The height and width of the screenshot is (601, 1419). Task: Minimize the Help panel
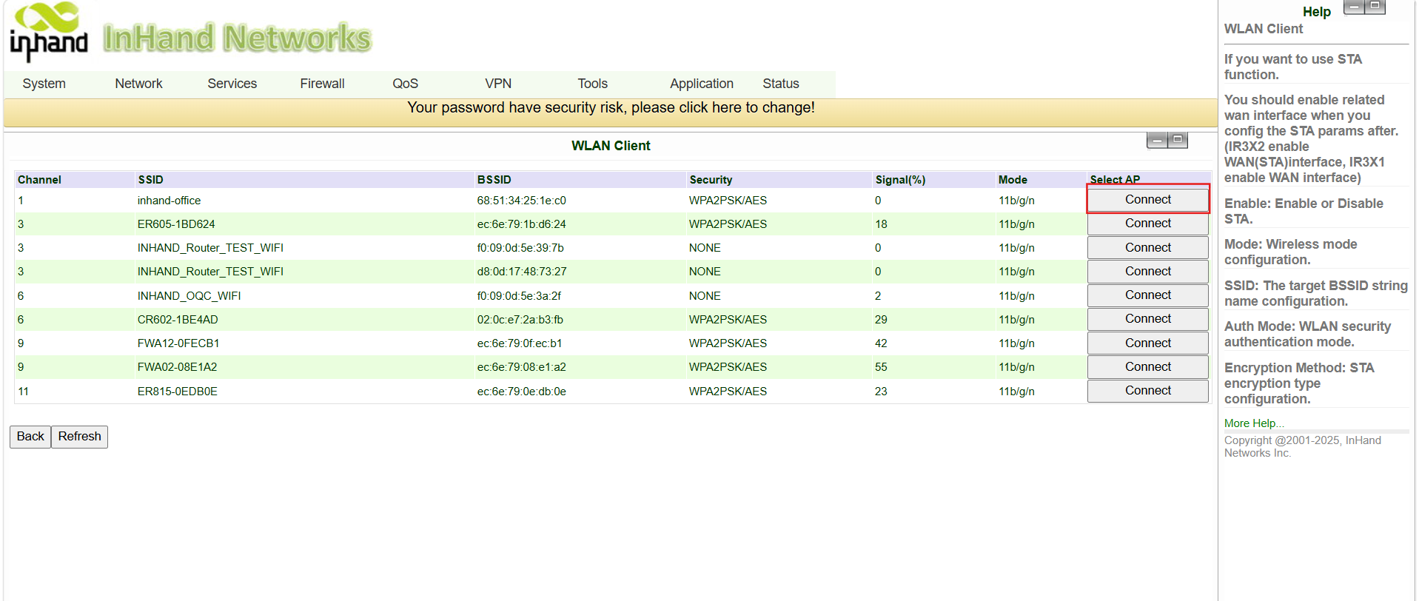[1354, 7]
